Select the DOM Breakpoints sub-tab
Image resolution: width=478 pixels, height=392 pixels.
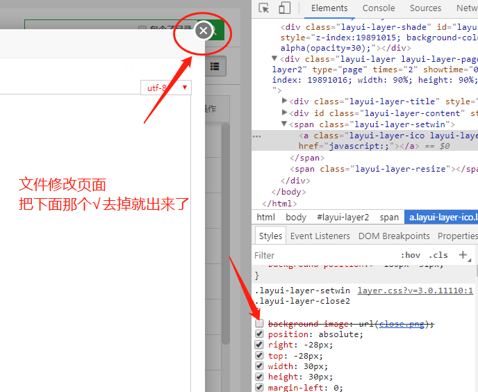point(394,236)
